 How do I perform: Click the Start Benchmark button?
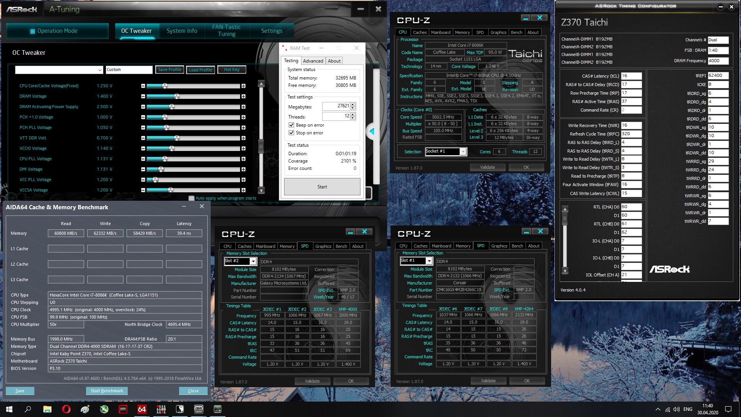coord(107,391)
